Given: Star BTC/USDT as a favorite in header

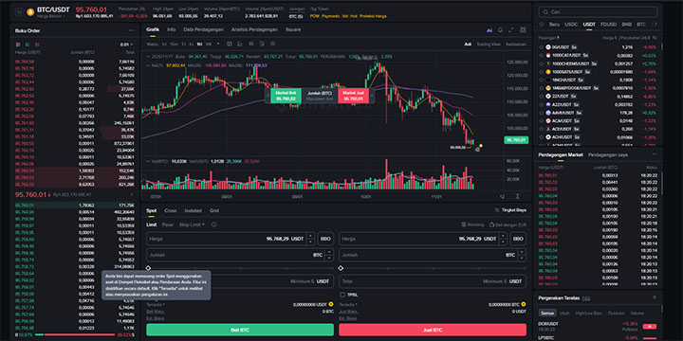Looking at the screenshot, I should tap(19, 12).
